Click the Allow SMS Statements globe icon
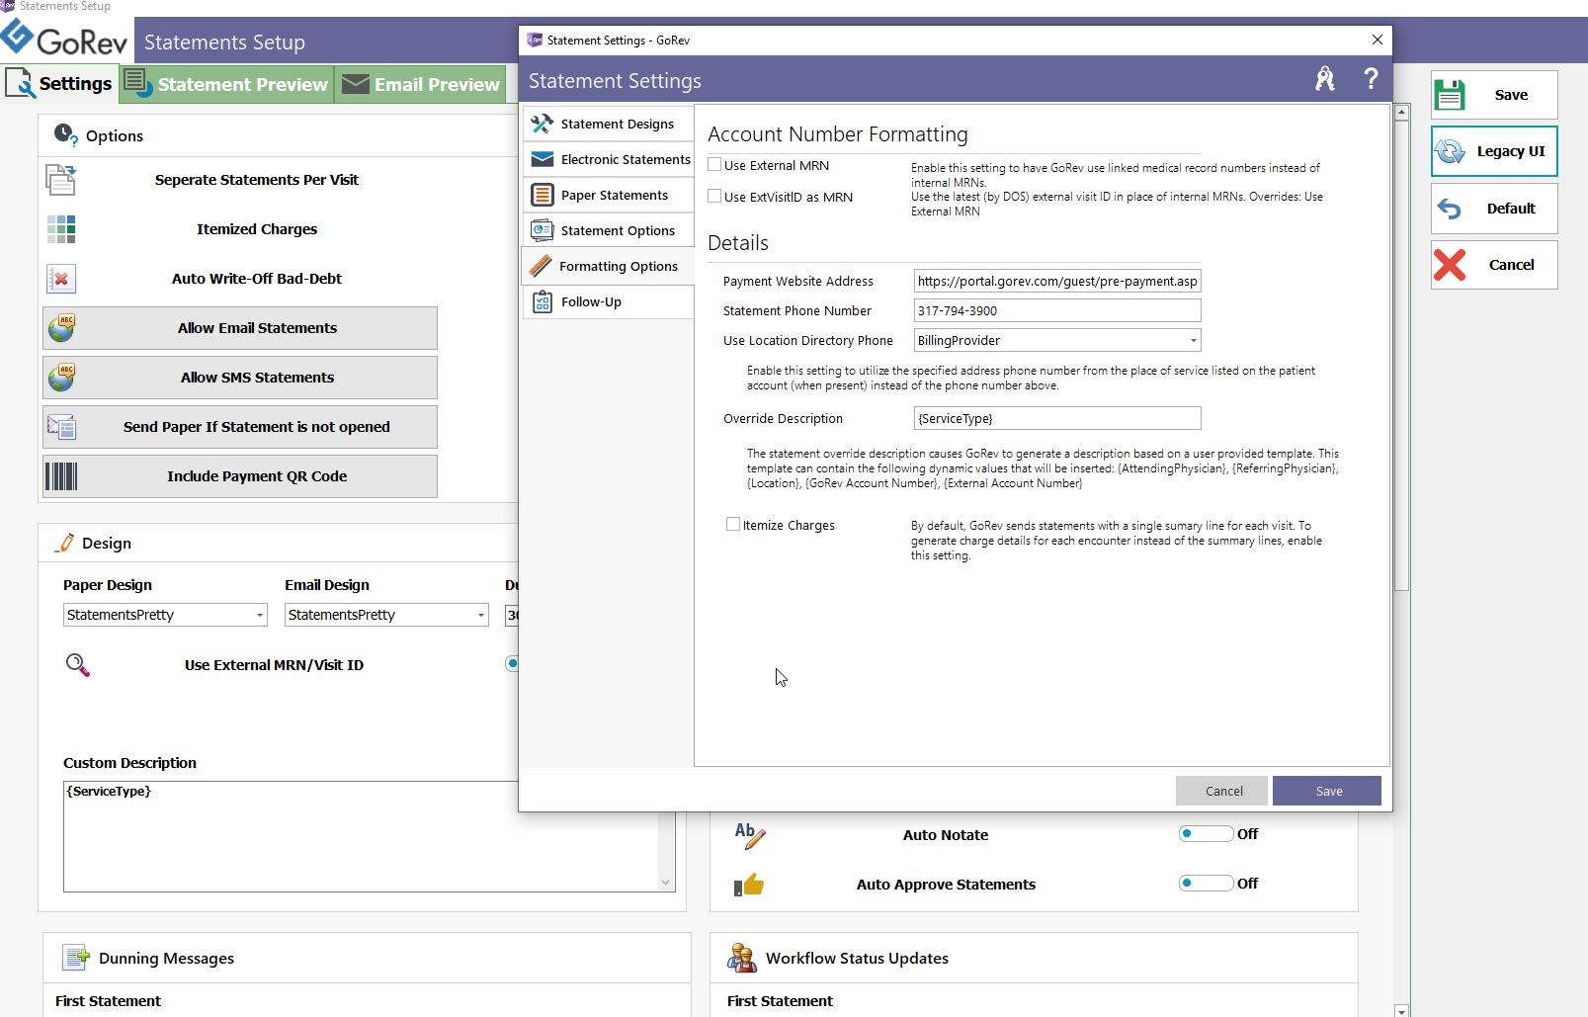This screenshot has height=1017, width=1588. click(x=61, y=377)
